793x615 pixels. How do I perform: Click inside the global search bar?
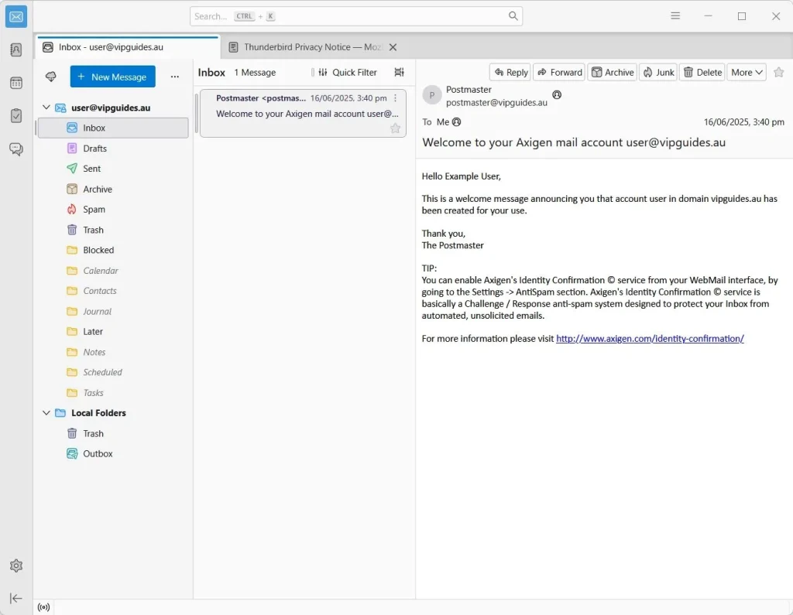[x=356, y=15]
